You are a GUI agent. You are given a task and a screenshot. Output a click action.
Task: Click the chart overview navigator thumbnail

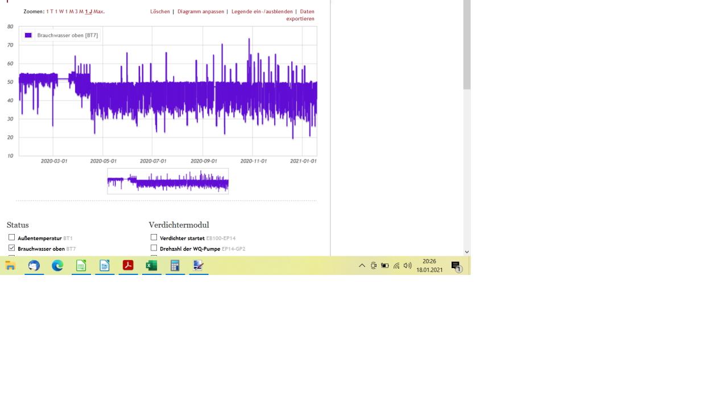tap(168, 181)
